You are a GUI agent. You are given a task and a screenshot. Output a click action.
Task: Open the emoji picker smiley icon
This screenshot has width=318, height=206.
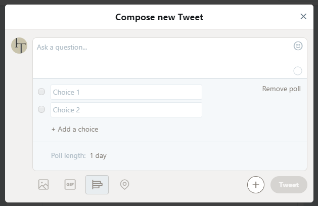coord(298,46)
